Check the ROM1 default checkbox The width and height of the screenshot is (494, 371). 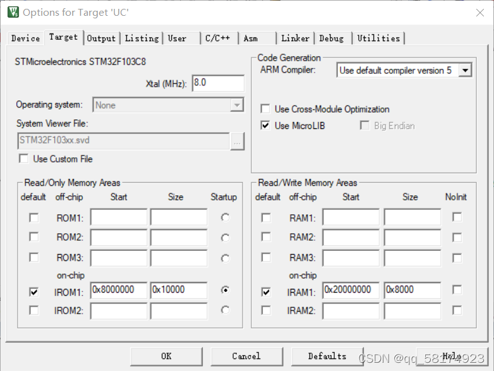pos(33,217)
